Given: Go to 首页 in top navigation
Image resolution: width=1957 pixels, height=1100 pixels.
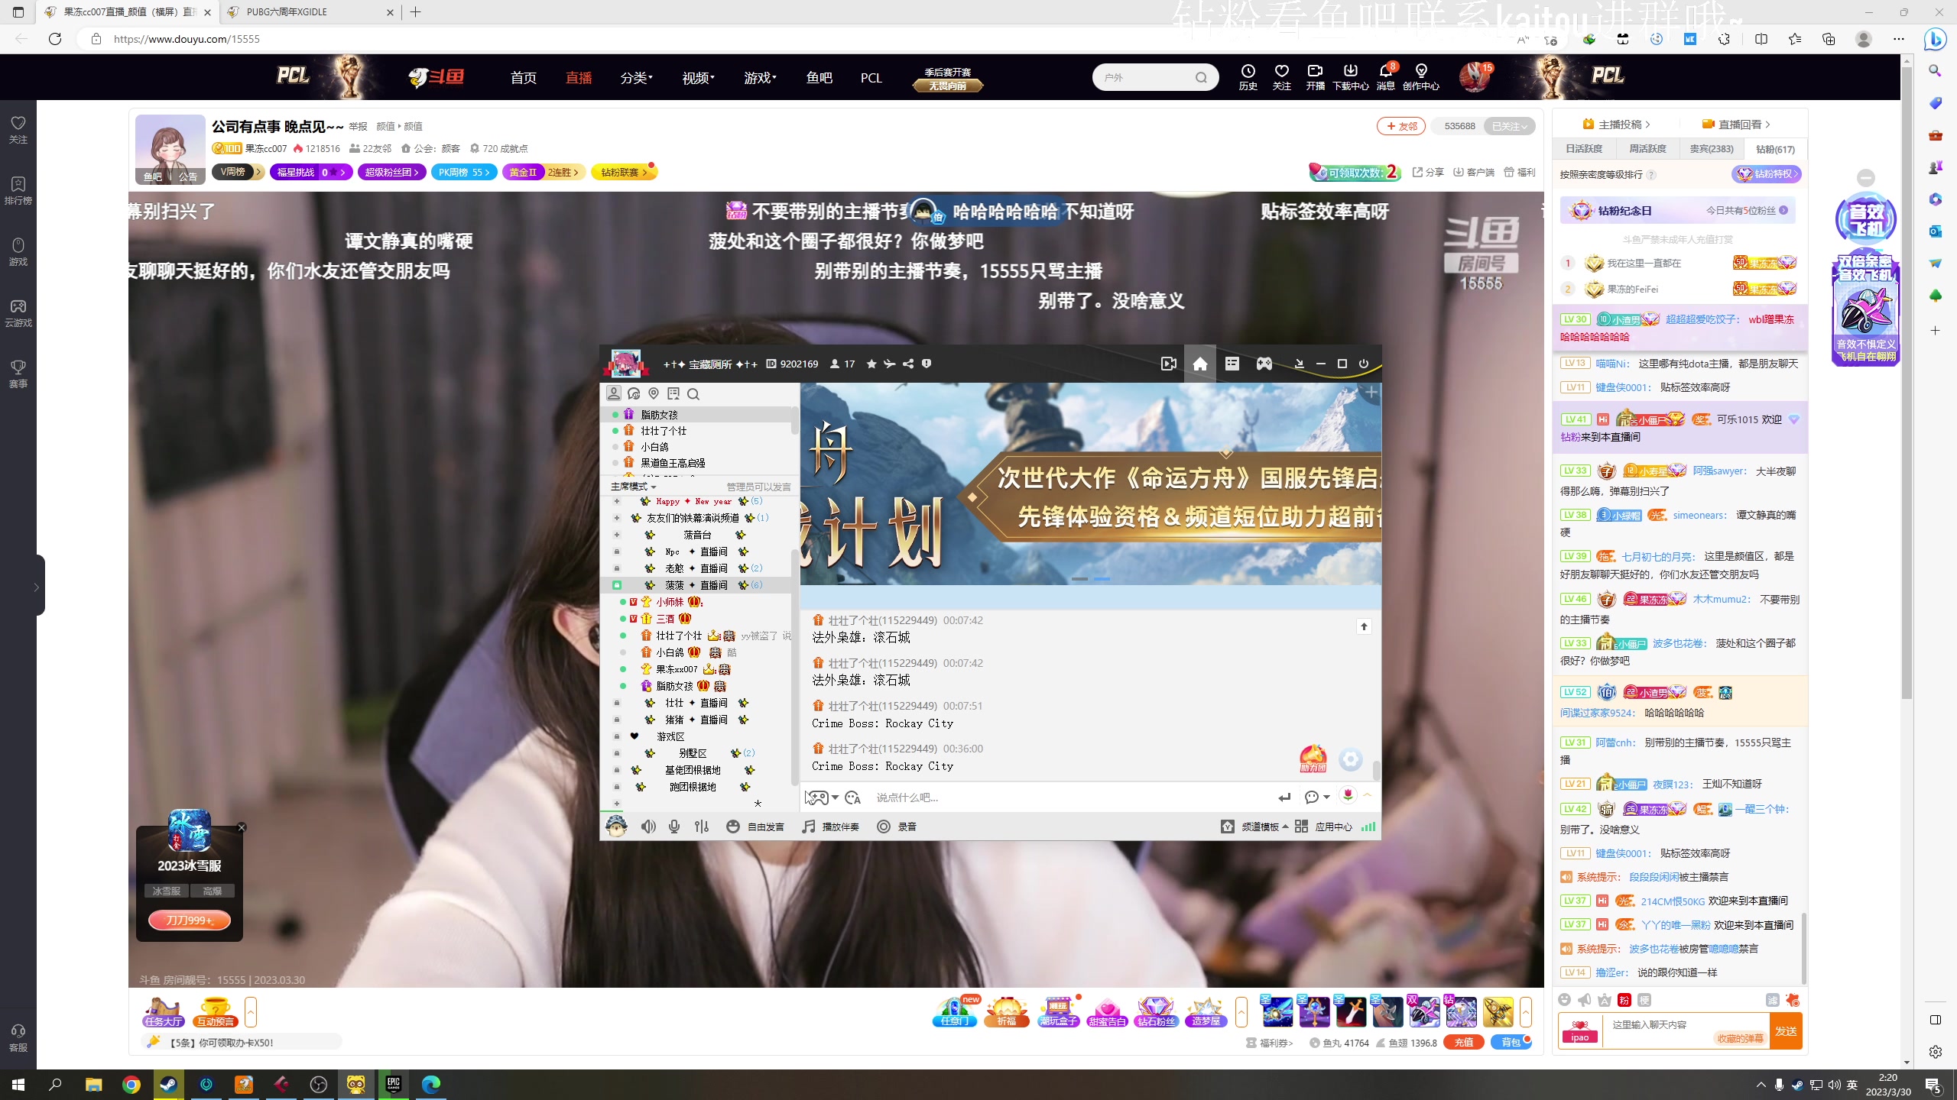Looking at the screenshot, I should pos(524,77).
